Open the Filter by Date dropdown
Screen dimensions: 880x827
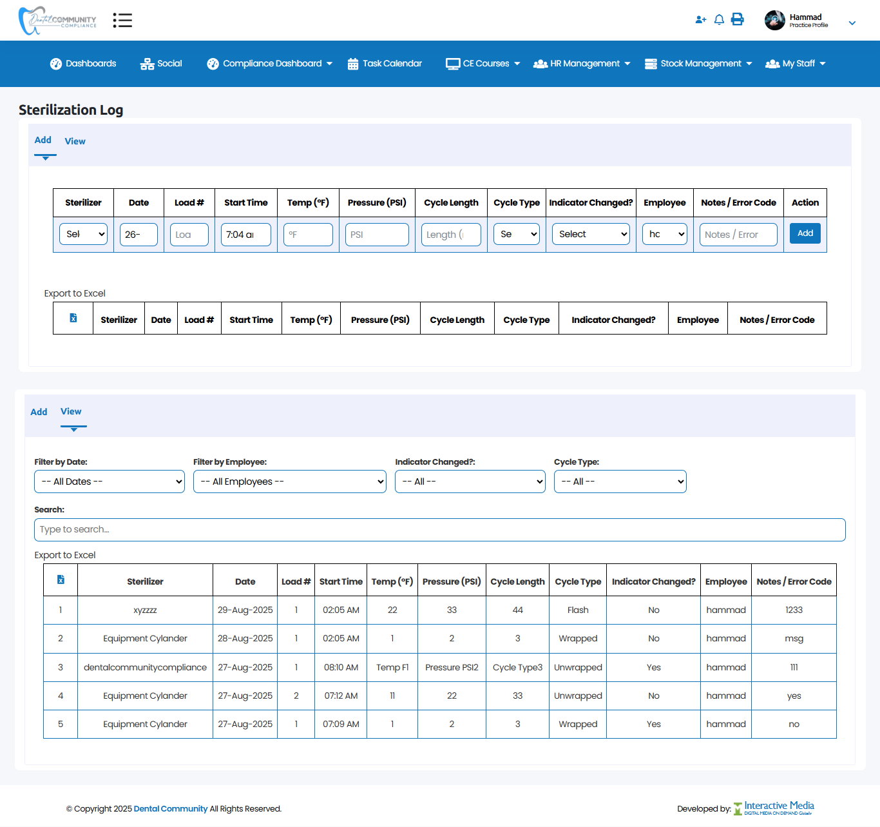coord(110,482)
